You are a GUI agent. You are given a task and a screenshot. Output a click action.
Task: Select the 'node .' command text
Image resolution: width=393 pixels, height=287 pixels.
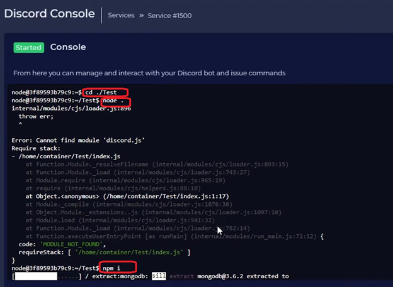click(x=113, y=100)
